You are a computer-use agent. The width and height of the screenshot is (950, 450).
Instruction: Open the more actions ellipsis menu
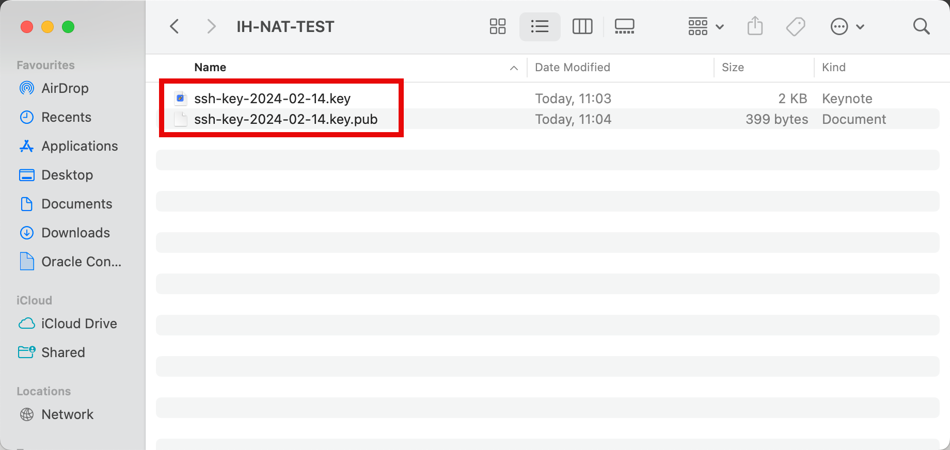847,26
